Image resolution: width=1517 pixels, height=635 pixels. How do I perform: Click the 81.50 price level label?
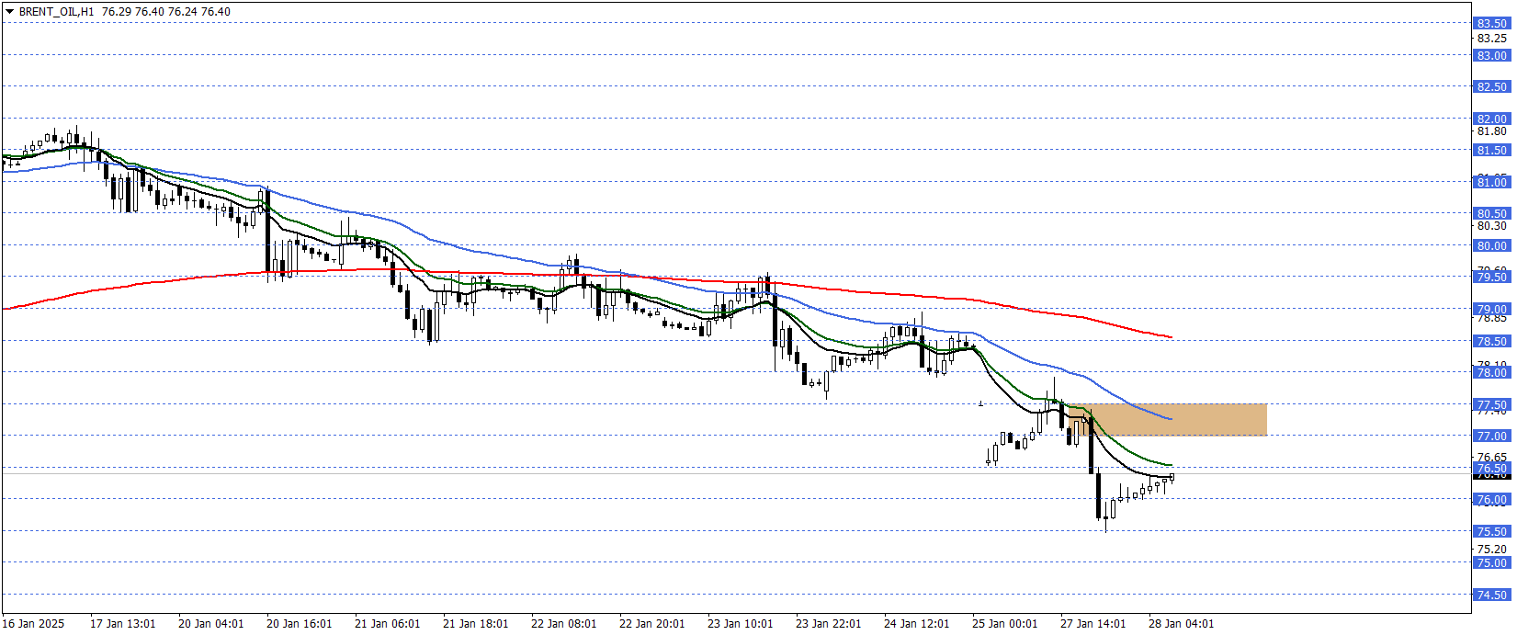1491,150
